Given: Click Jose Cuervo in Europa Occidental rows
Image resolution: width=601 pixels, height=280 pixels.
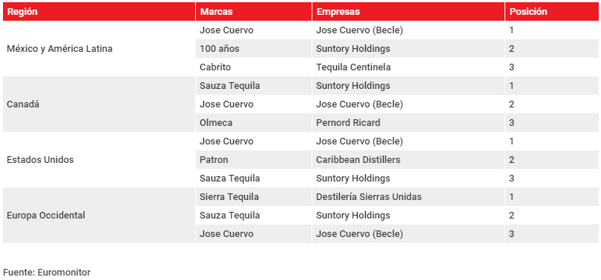Looking at the screenshot, I should pos(254,234).
